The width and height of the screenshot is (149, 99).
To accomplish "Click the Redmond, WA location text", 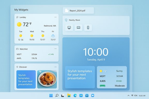I will pos(50,26).
